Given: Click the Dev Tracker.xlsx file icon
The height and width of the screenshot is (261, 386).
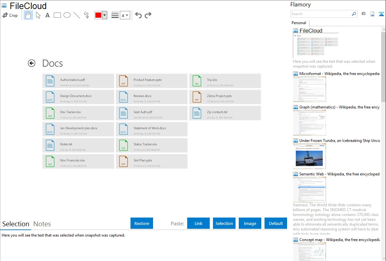Looking at the screenshot, I should point(50,113).
